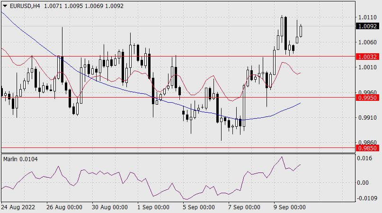The width and height of the screenshot is (382, 213).
Task: Select the current price label 1.0092
Action: pos(369,26)
